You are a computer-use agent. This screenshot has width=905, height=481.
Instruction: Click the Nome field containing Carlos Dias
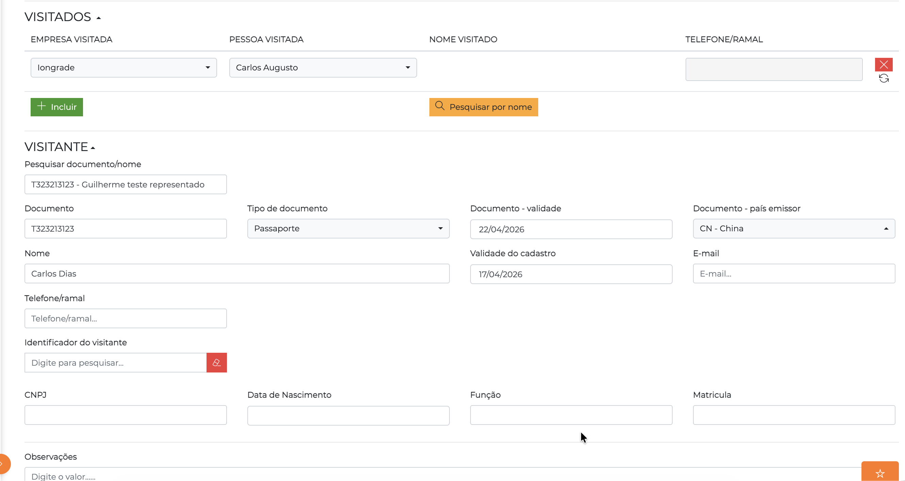tap(237, 273)
